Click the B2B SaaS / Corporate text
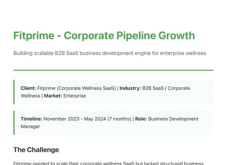 [x=166, y=88]
